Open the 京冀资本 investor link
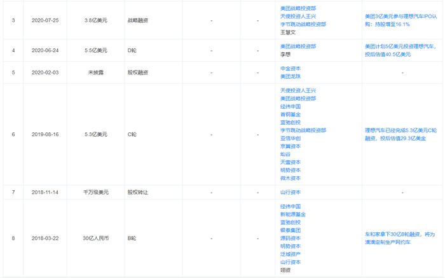The image size is (445, 278). (x=291, y=146)
